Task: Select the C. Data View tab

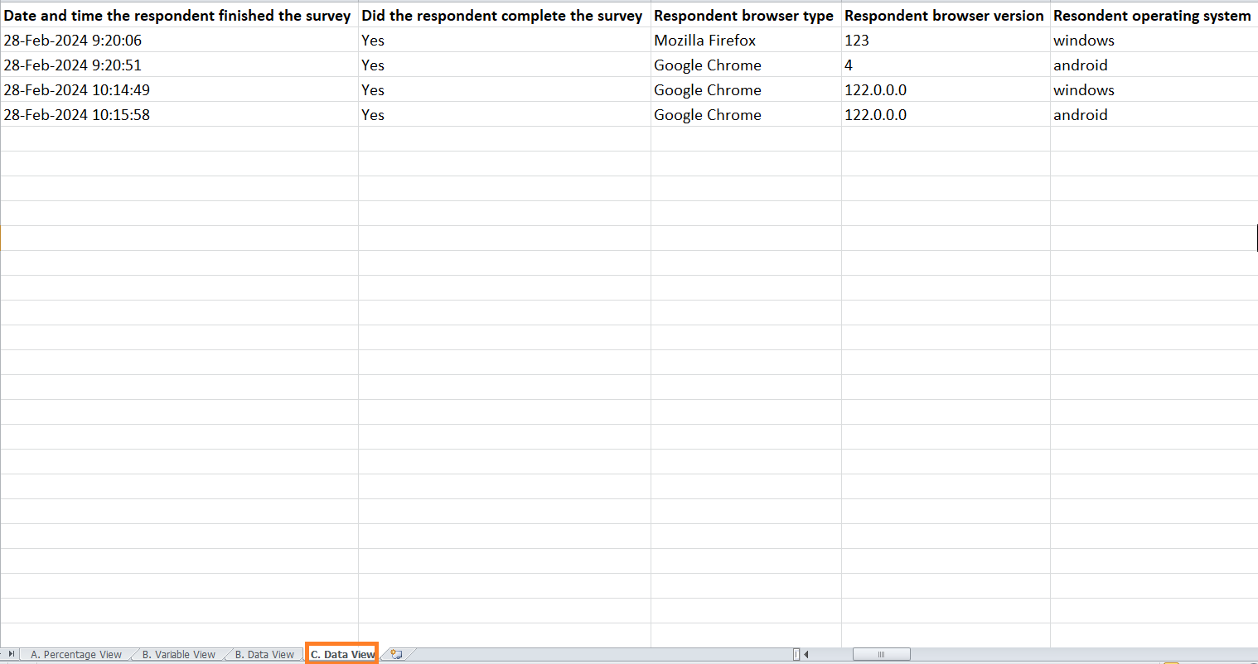Action: pyautogui.click(x=342, y=654)
